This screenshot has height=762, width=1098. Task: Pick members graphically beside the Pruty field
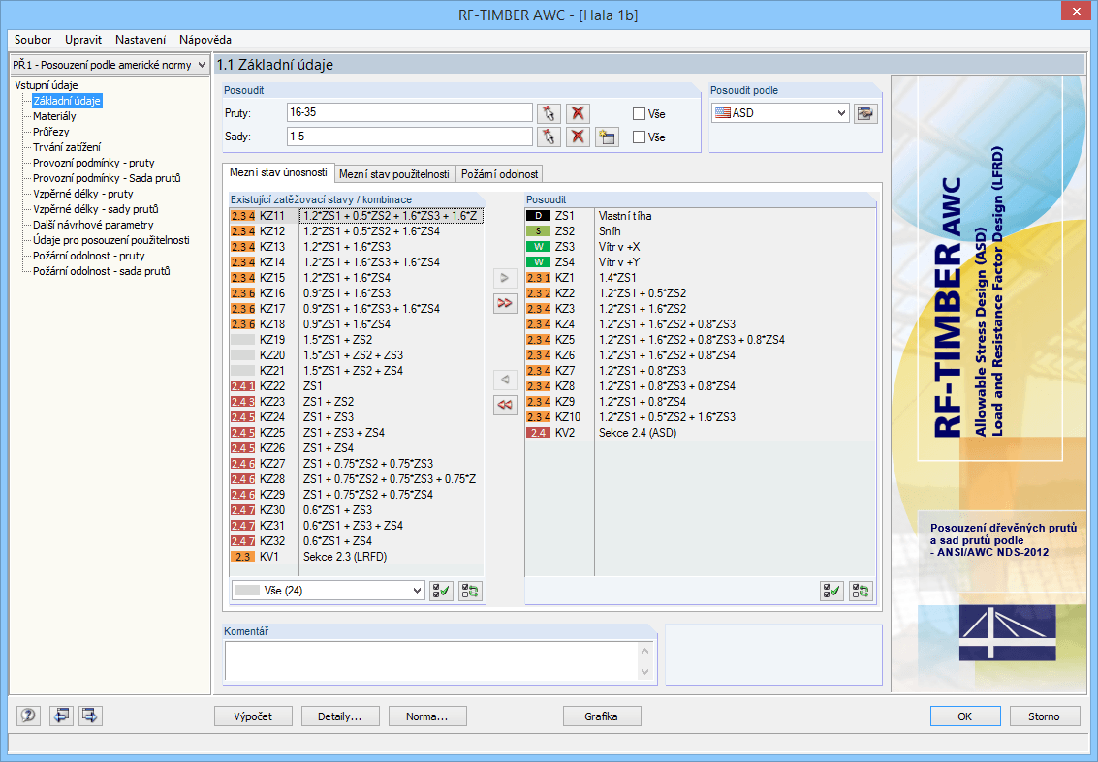(x=549, y=113)
